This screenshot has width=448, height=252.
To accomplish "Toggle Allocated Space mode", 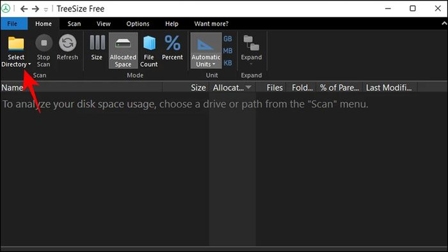I will click(123, 51).
